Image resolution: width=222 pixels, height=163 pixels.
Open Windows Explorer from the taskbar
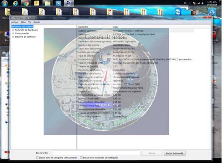pyautogui.click(x=47, y=3)
